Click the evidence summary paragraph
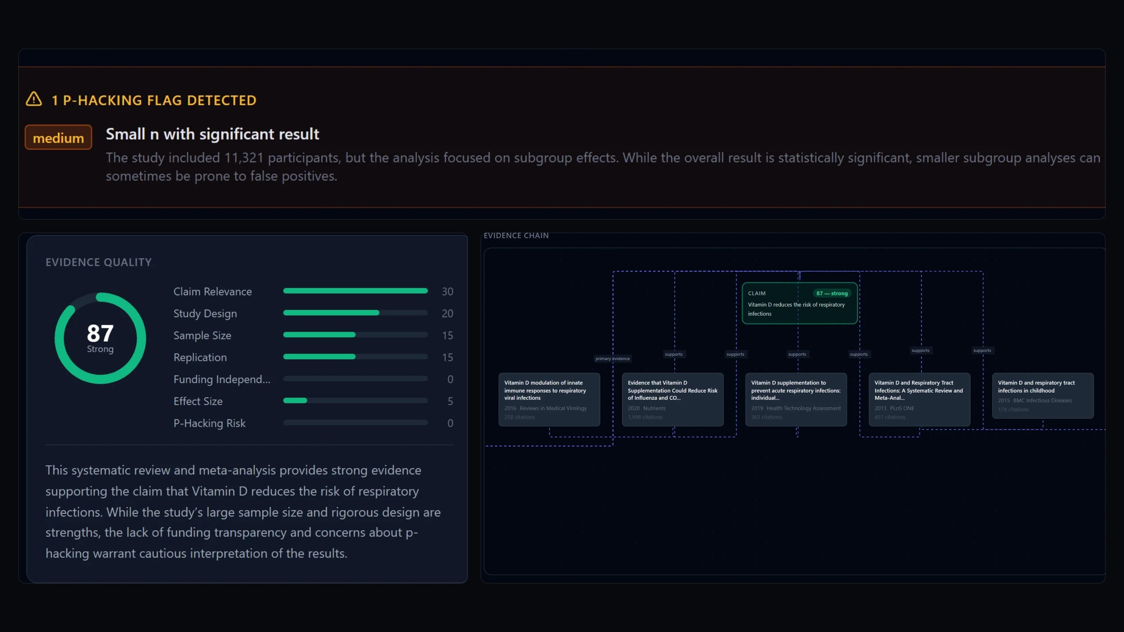This screenshot has width=1124, height=632. (243, 512)
